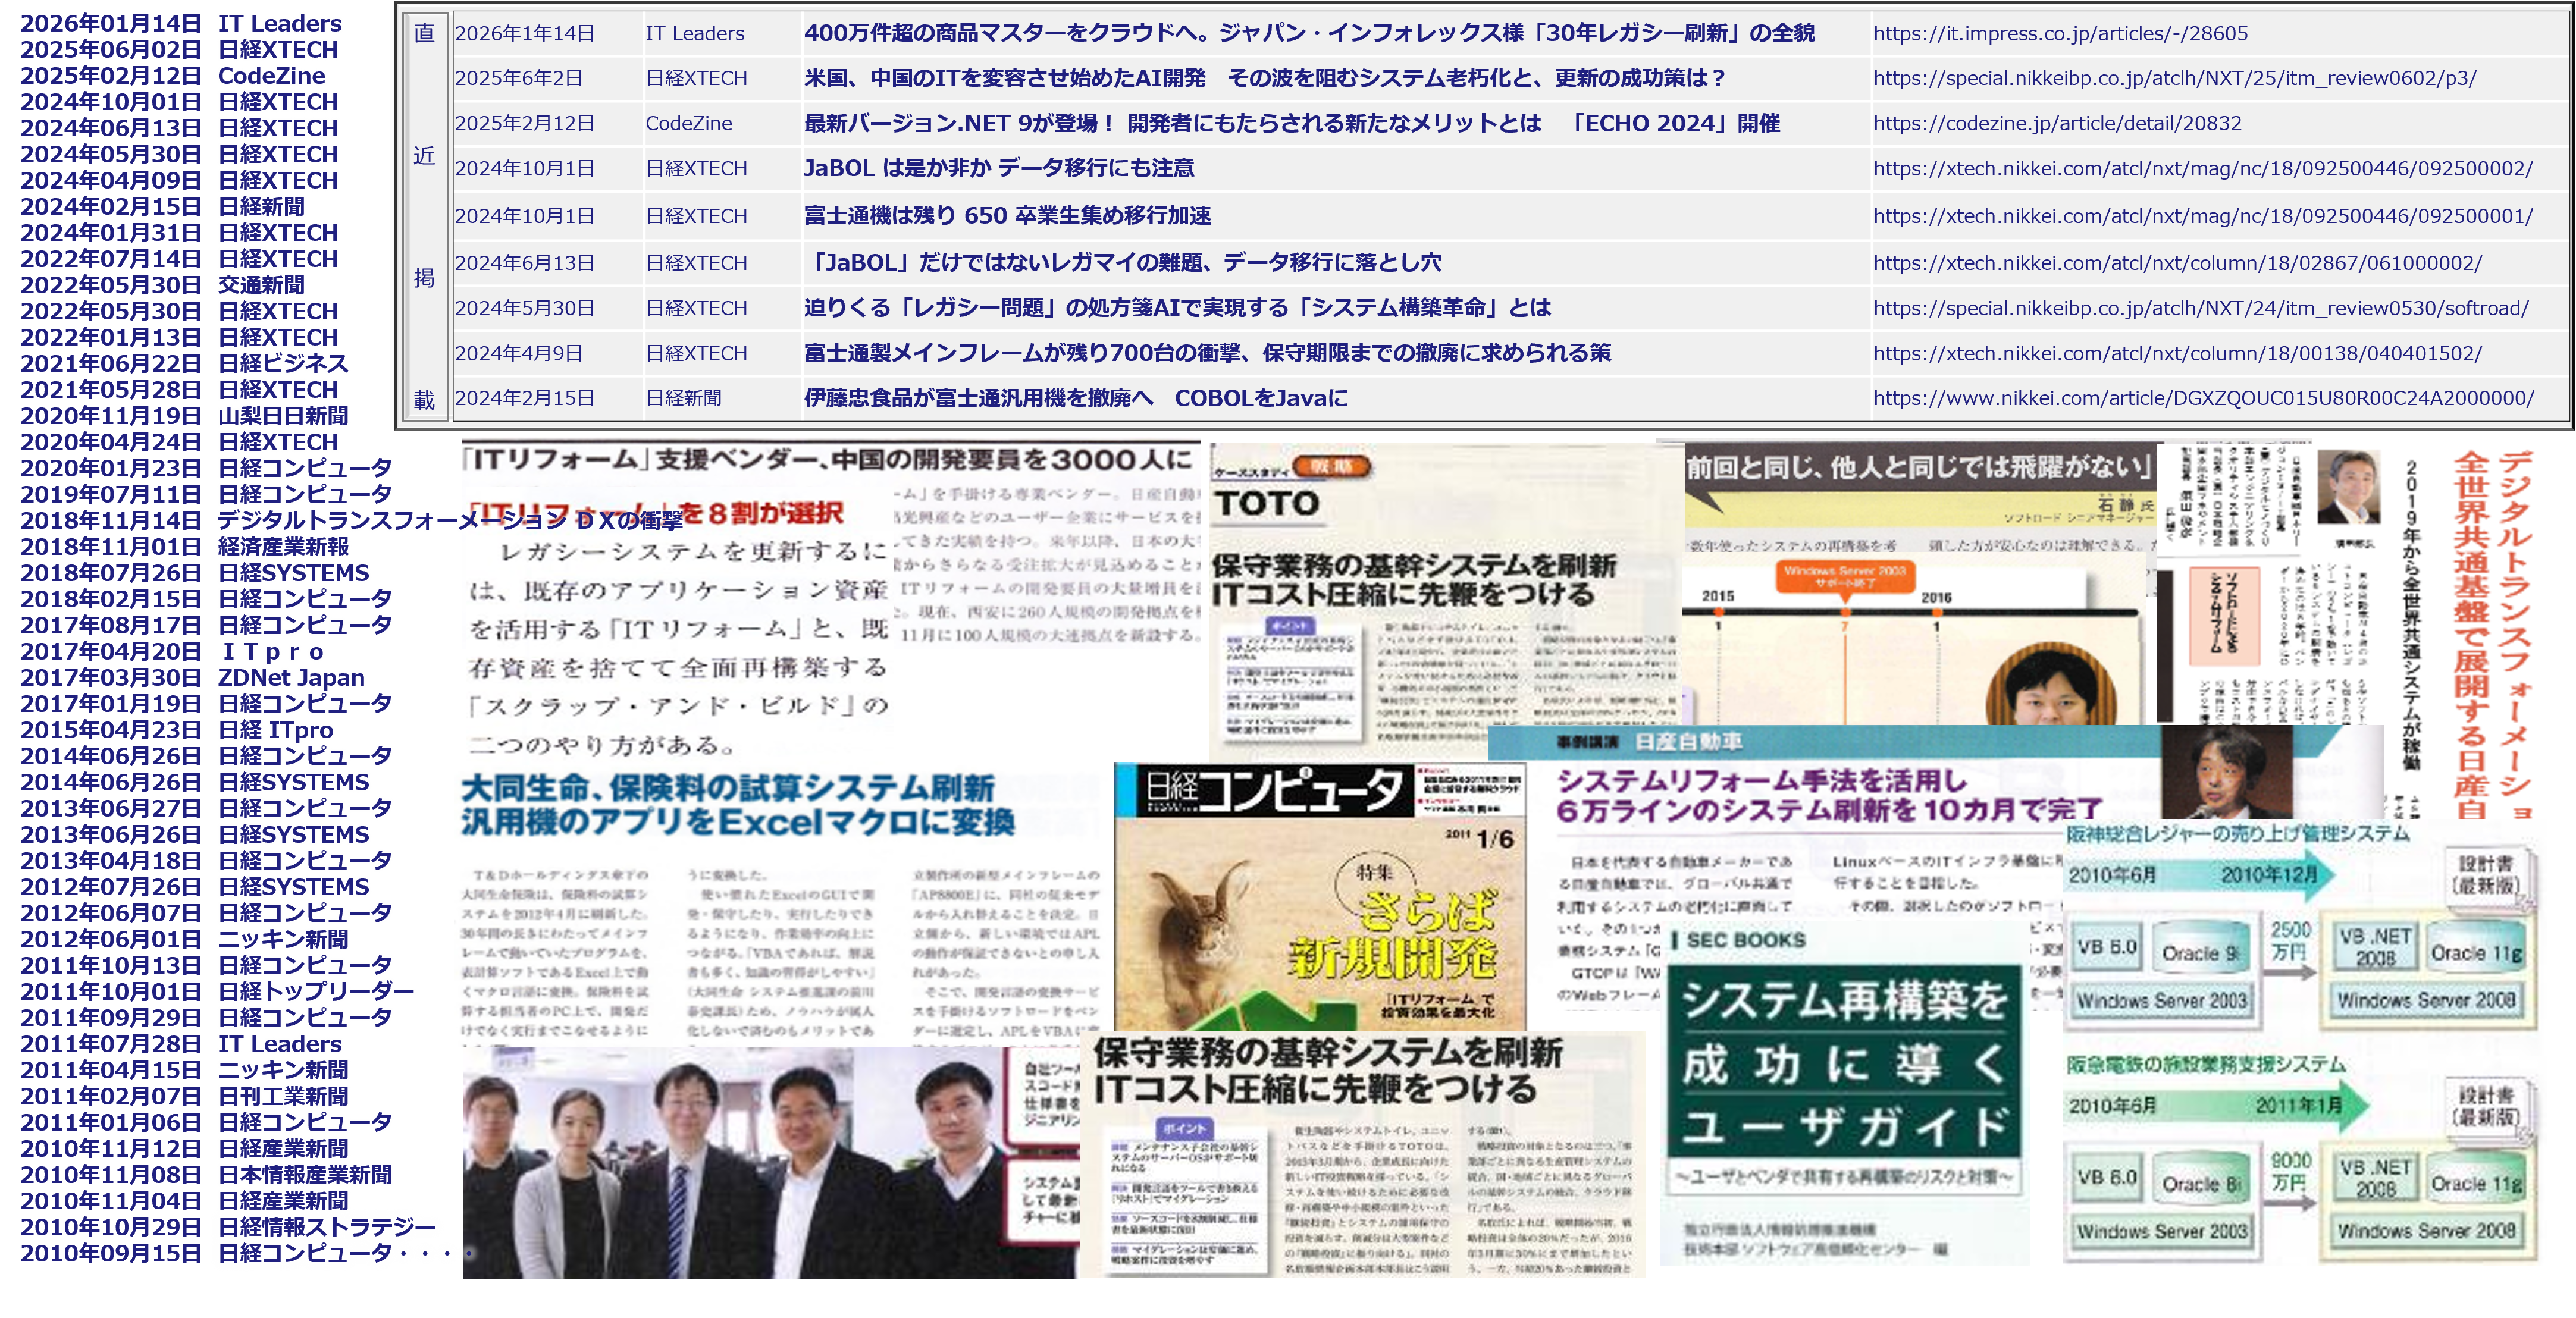This screenshot has width=2576, height=1318.
Task: Click the list entry '2018年11月01日 経済産業新報'
Action: coord(184,546)
